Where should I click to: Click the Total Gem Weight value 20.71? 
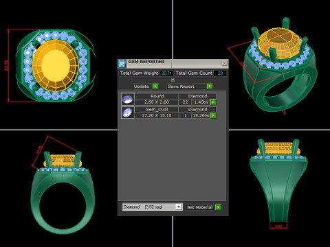click(166, 73)
